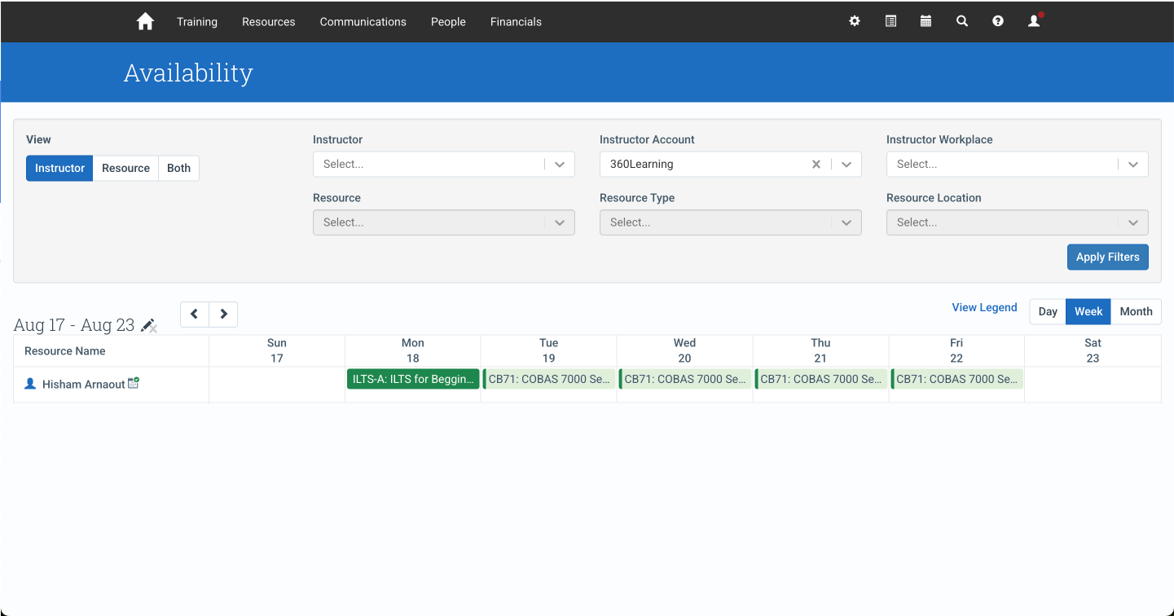Open the calendar icon in top bar

[926, 21]
